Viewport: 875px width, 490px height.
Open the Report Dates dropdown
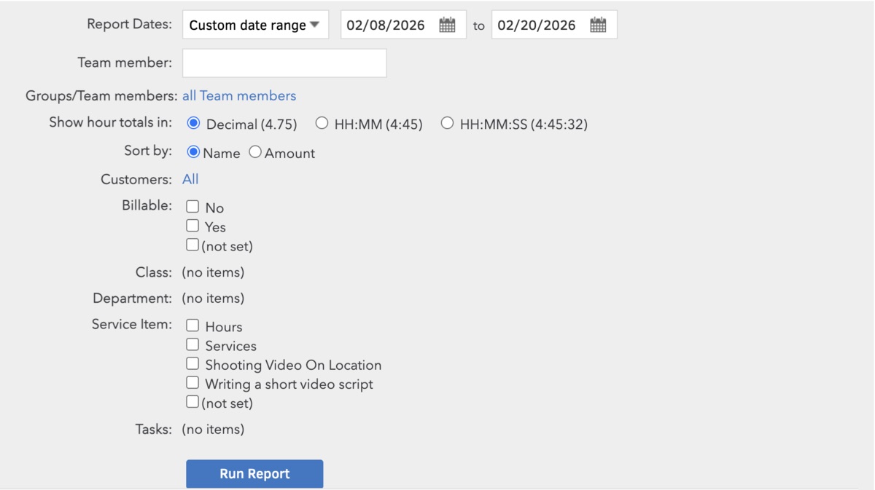255,24
